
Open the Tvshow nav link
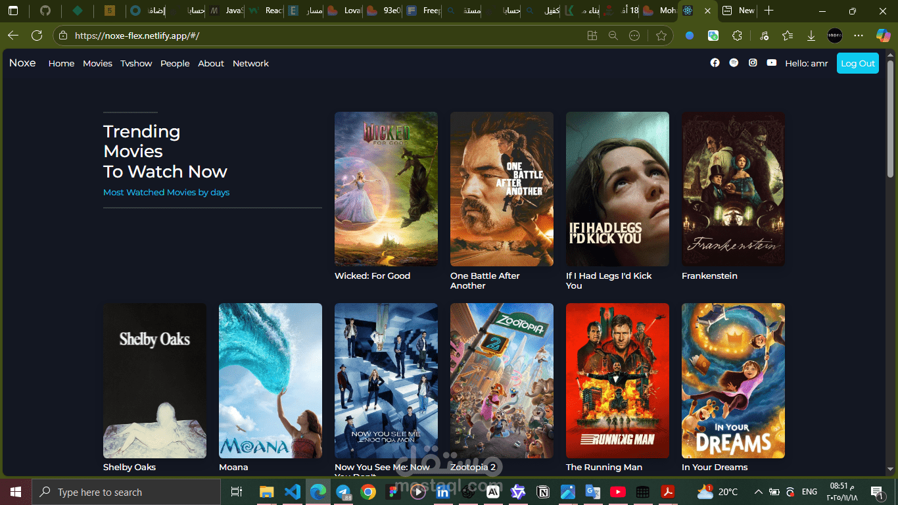click(x=136, y=63)
